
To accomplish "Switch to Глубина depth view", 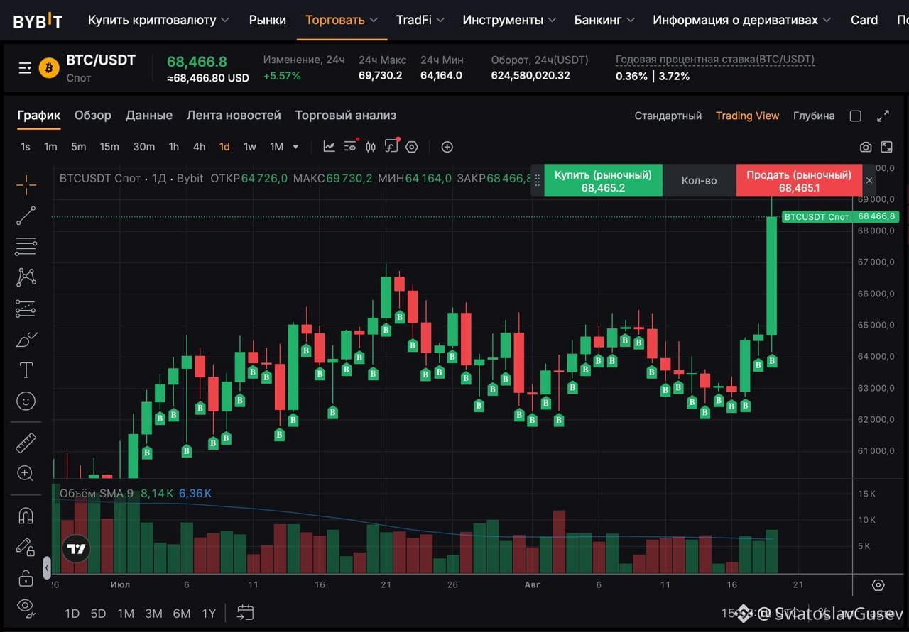I will [814, 116].
